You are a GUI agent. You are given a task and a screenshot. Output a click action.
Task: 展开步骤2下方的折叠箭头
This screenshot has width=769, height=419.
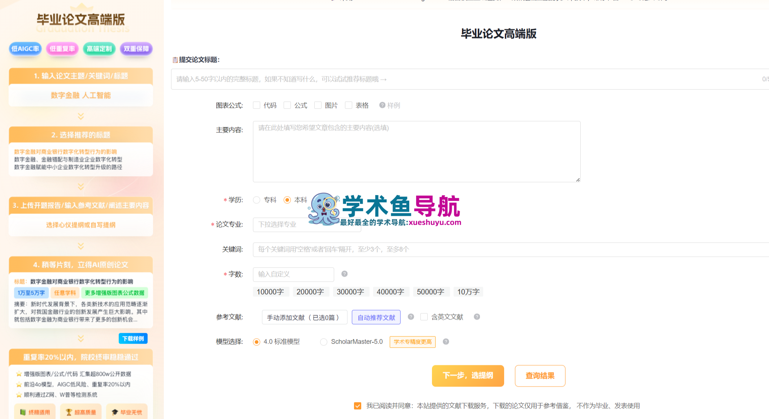click(80, 187)
